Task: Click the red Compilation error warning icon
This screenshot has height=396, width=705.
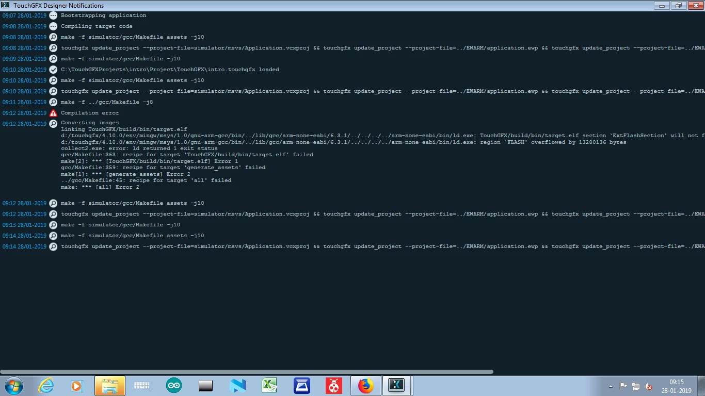Action: tap(53, 113)
